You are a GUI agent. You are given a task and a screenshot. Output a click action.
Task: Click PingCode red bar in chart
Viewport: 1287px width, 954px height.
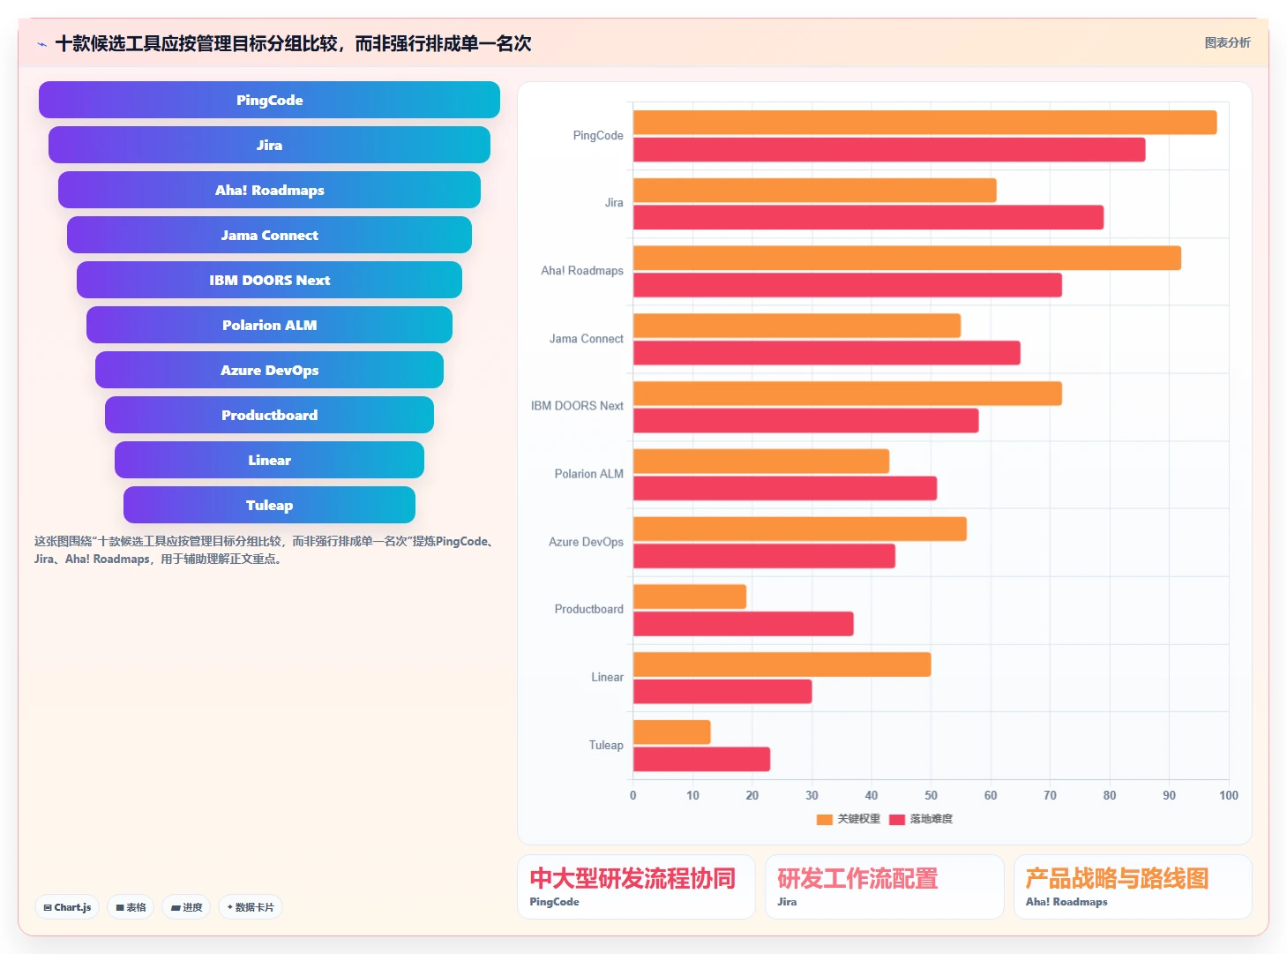(x=889, y=150)
